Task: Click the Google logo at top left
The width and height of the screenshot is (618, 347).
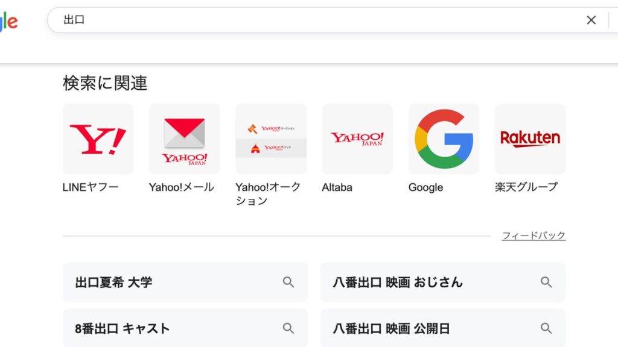Action: [8, 22]
